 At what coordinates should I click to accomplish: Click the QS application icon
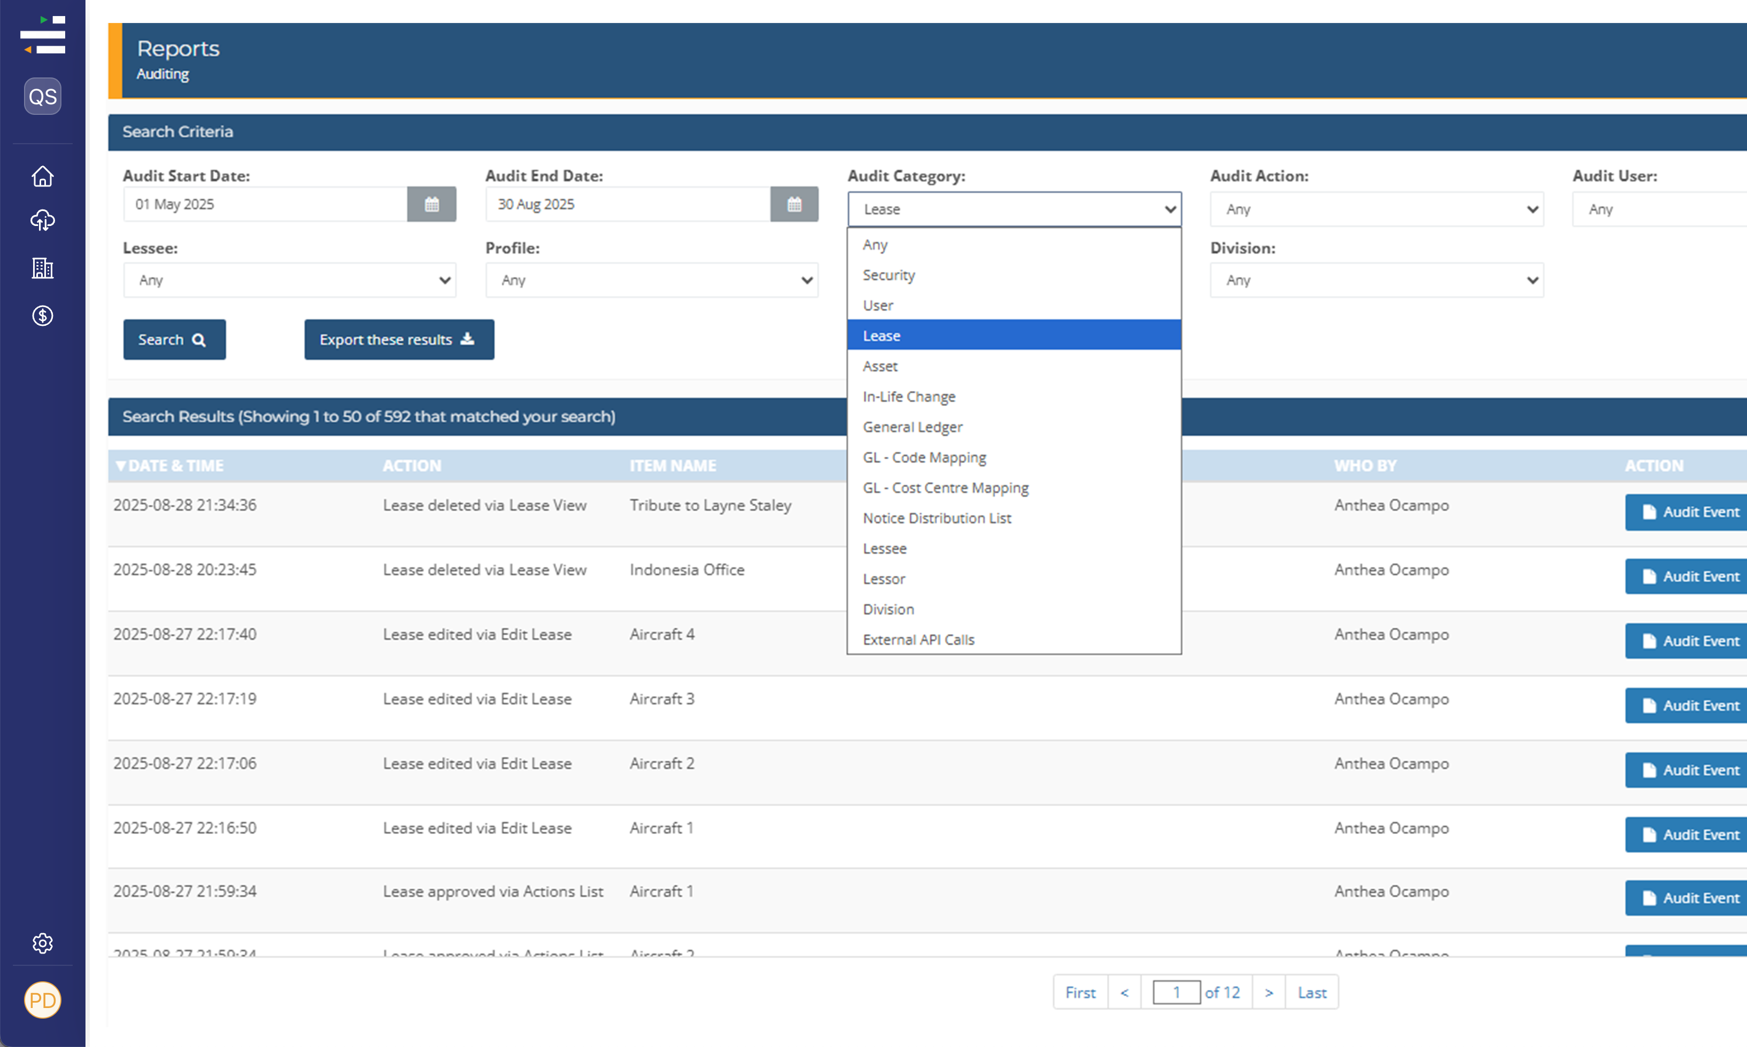(42, 97)
